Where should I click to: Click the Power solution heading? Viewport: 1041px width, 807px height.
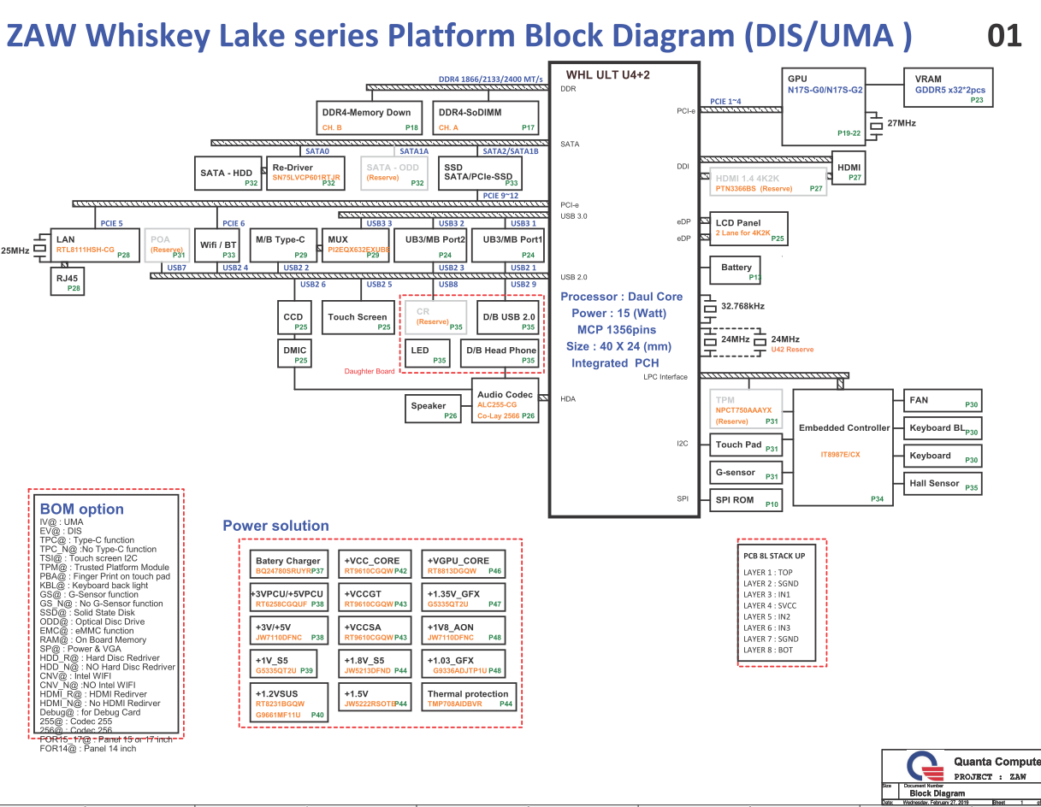click(275, 526)
